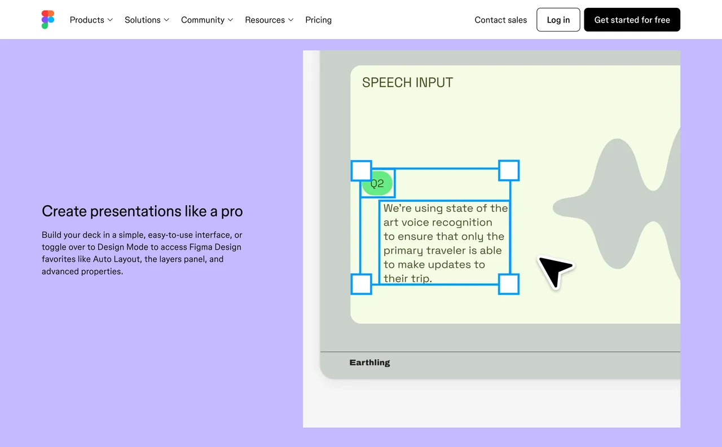Select the voice recognition text block
Screen dimensions: 722x447
pos(445,242)
